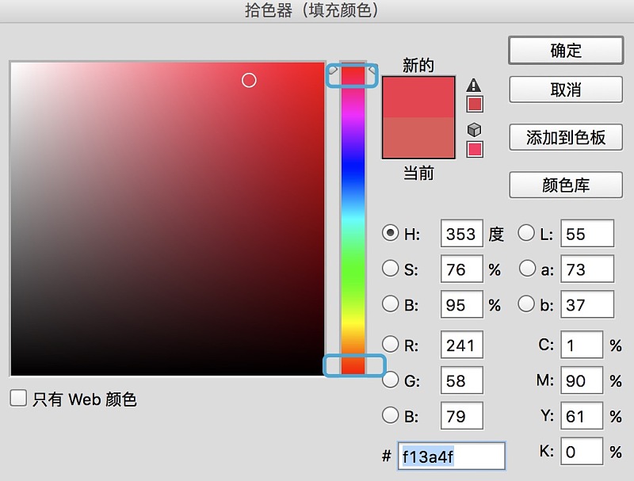Select the L radio button in Lab mode
Viewport: 634px width, 481px height.
[527, 232]
